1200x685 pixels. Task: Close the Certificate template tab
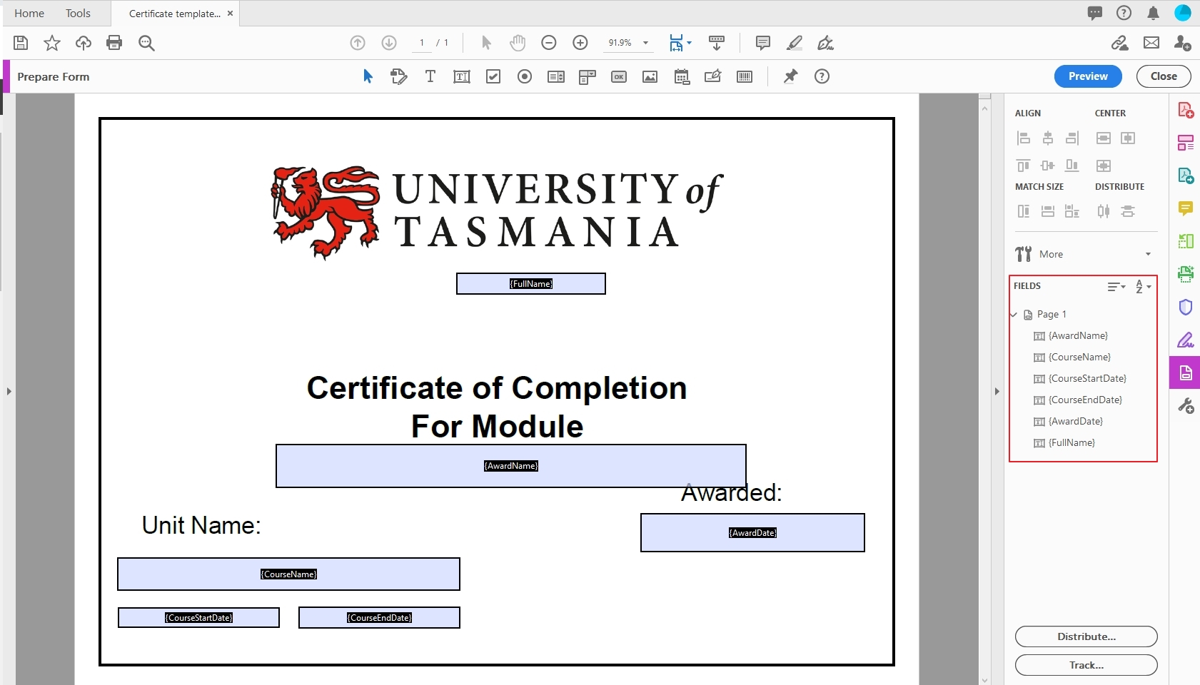pos(230,13)
